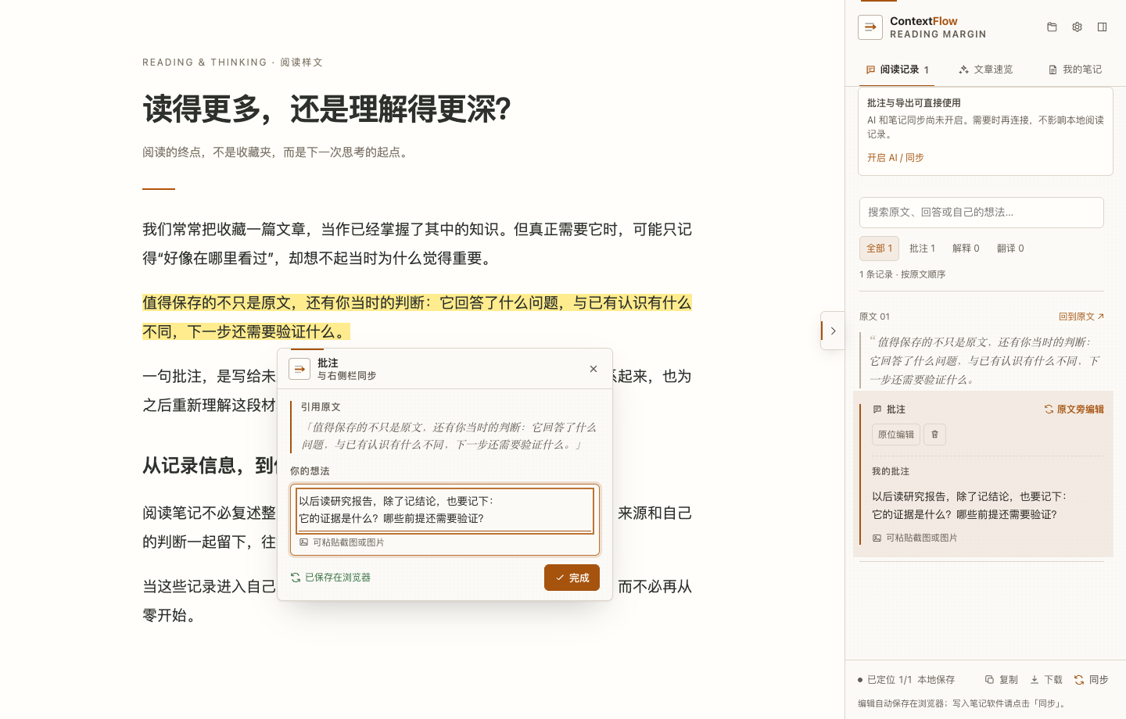Click the 下载 button in the footer
1126x719 pixels.
point(1046,680)
